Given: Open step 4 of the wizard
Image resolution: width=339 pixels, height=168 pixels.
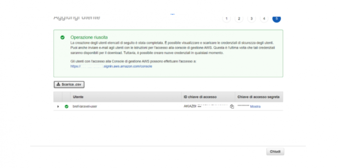Looking at the screenshot, I should tap(264, 19).
